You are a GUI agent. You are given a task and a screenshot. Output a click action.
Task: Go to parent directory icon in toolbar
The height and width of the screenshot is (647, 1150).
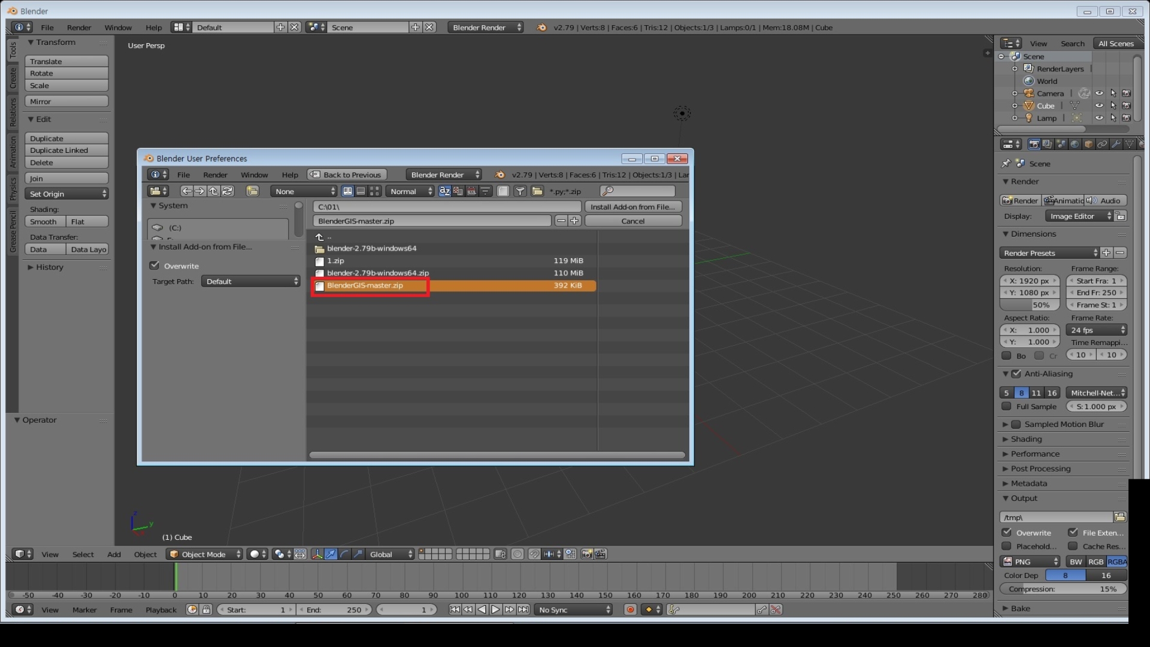[214, 191]
